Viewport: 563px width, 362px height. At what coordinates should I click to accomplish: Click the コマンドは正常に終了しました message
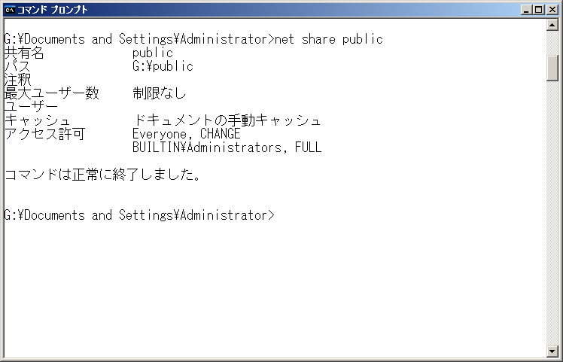(102, 175)
